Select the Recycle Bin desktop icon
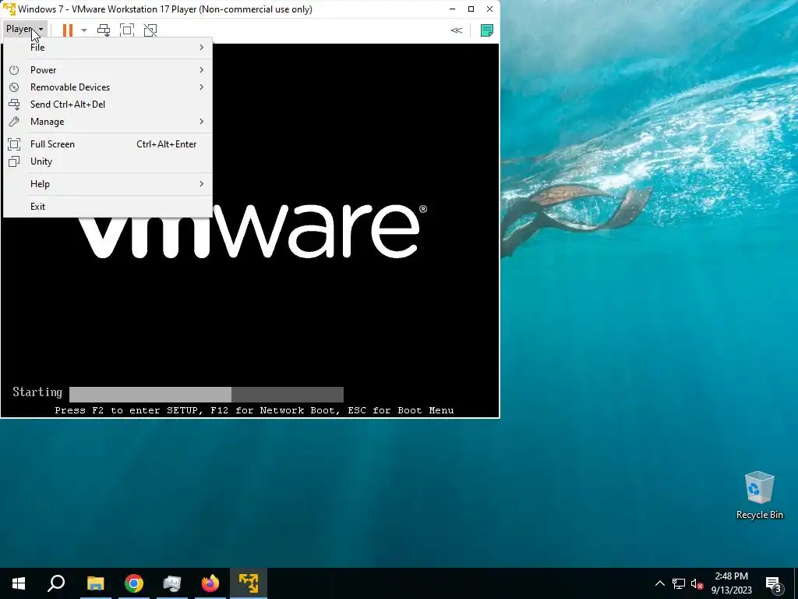Image resolution: width=798 pixels, height=599 pixels. [759, 495]
